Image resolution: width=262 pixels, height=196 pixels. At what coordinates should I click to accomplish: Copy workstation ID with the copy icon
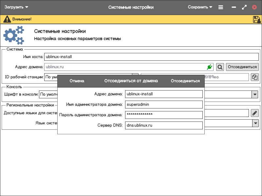click(x=254, y=77)
